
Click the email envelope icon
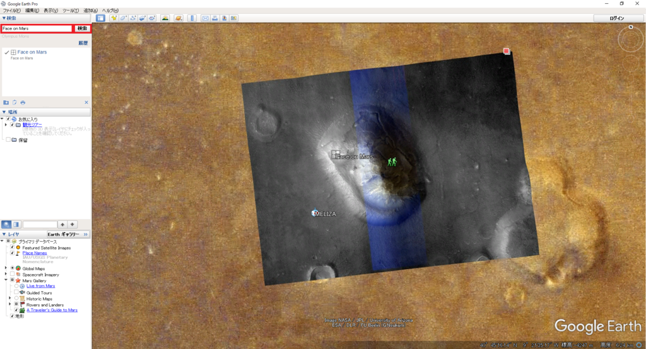pos(205,18)
